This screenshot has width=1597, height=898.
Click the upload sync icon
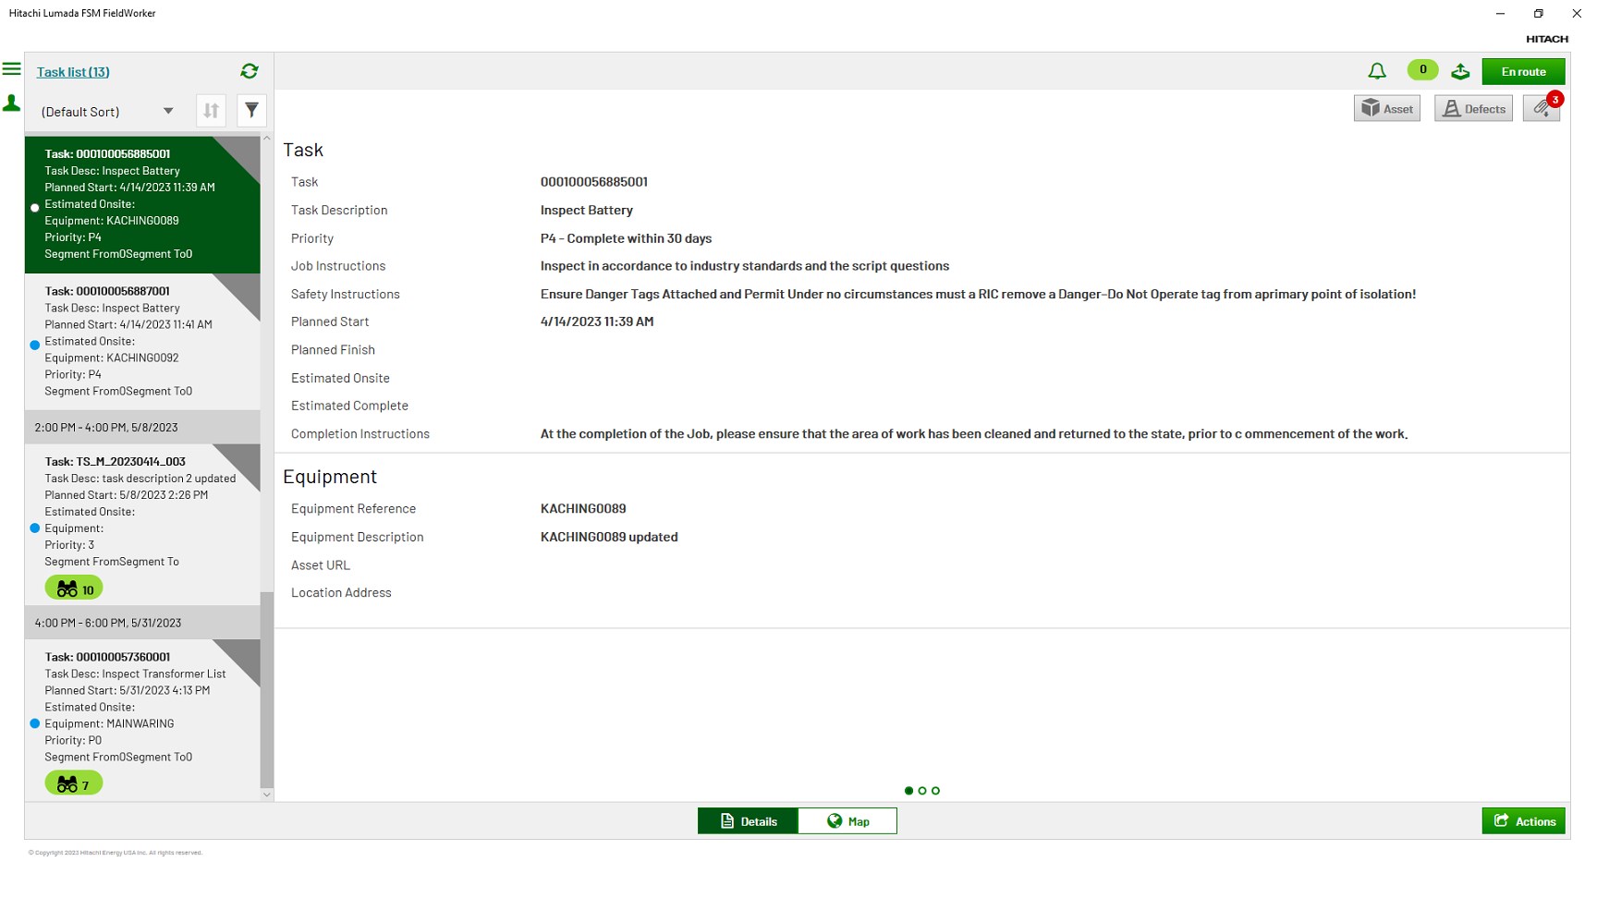(x=1460, y=71)
